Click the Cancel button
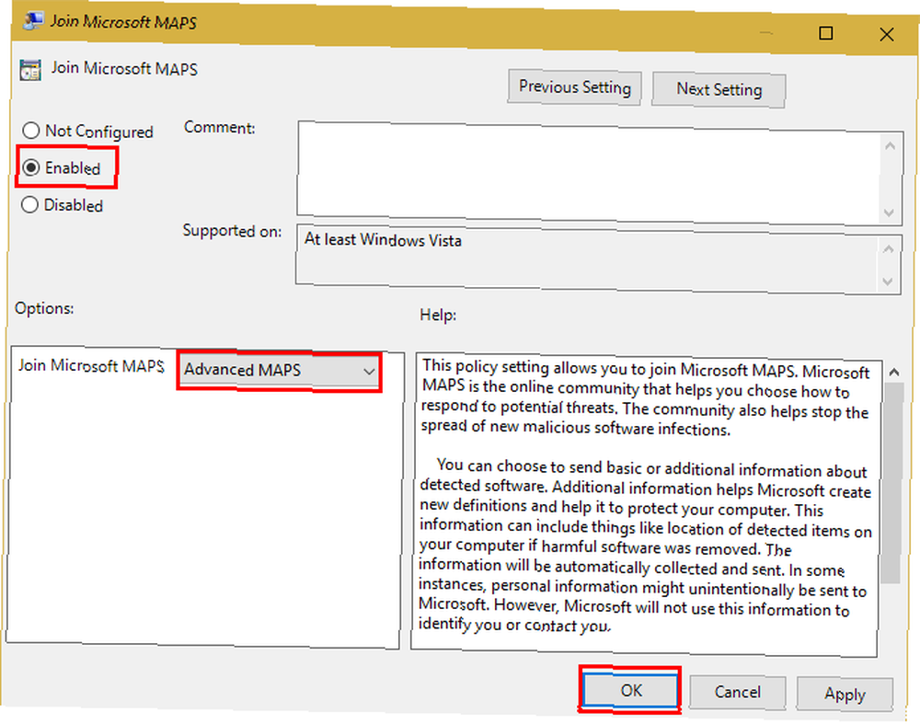 [x=738, y=693]
